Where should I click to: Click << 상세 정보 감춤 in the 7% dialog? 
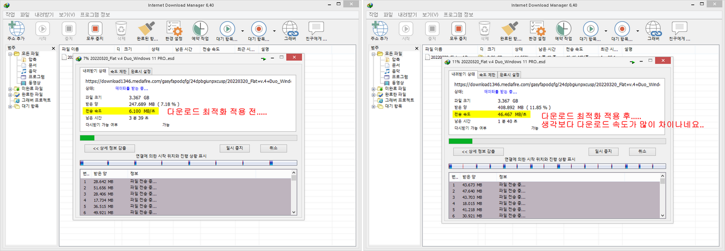point(109,148)
